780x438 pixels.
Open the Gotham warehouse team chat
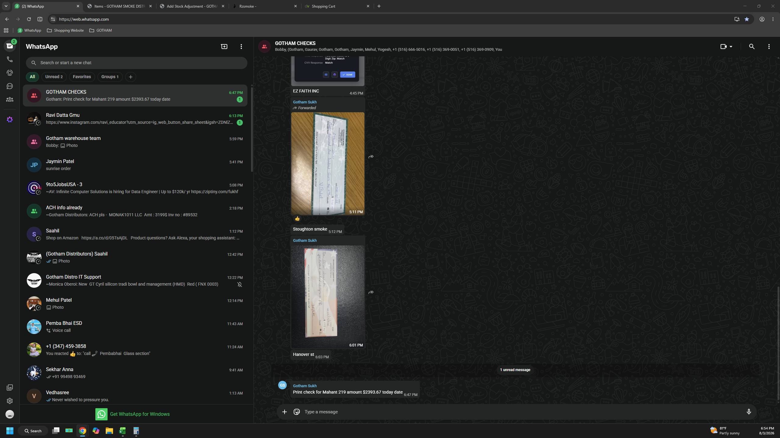[x=135, y=142]
